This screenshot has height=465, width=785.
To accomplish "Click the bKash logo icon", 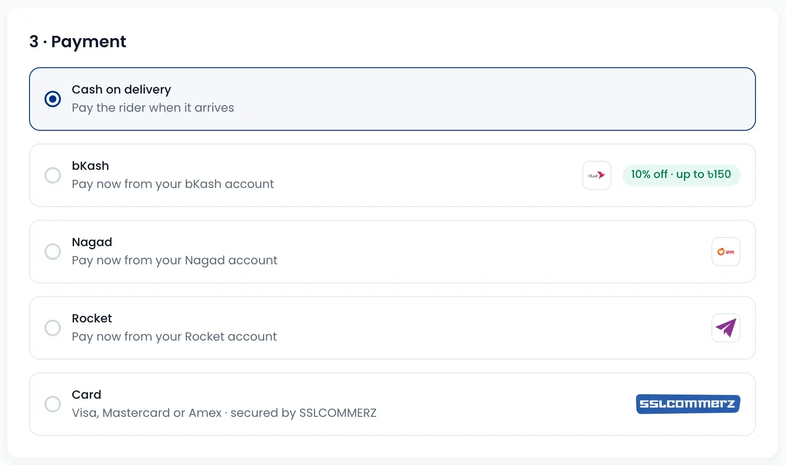I will point(597,175).
